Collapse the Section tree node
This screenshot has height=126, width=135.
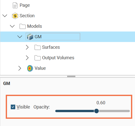[5, 16]
